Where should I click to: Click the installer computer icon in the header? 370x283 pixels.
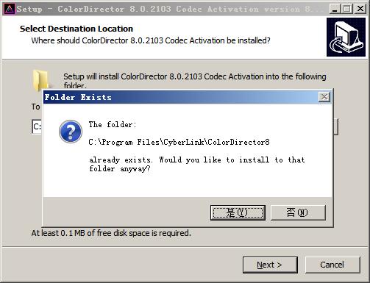[346, 37]
